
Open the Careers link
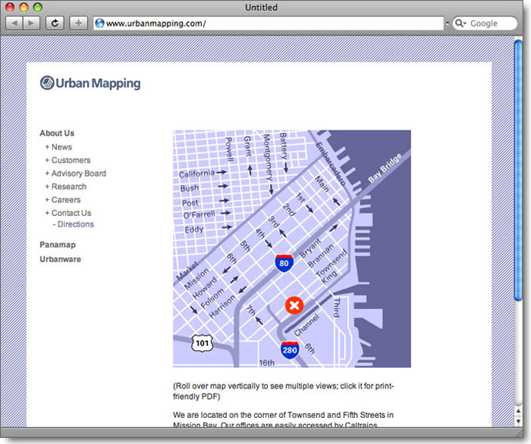(x=66, y=200)
